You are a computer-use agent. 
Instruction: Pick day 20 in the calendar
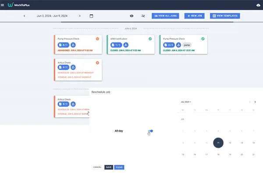[242, 155]
